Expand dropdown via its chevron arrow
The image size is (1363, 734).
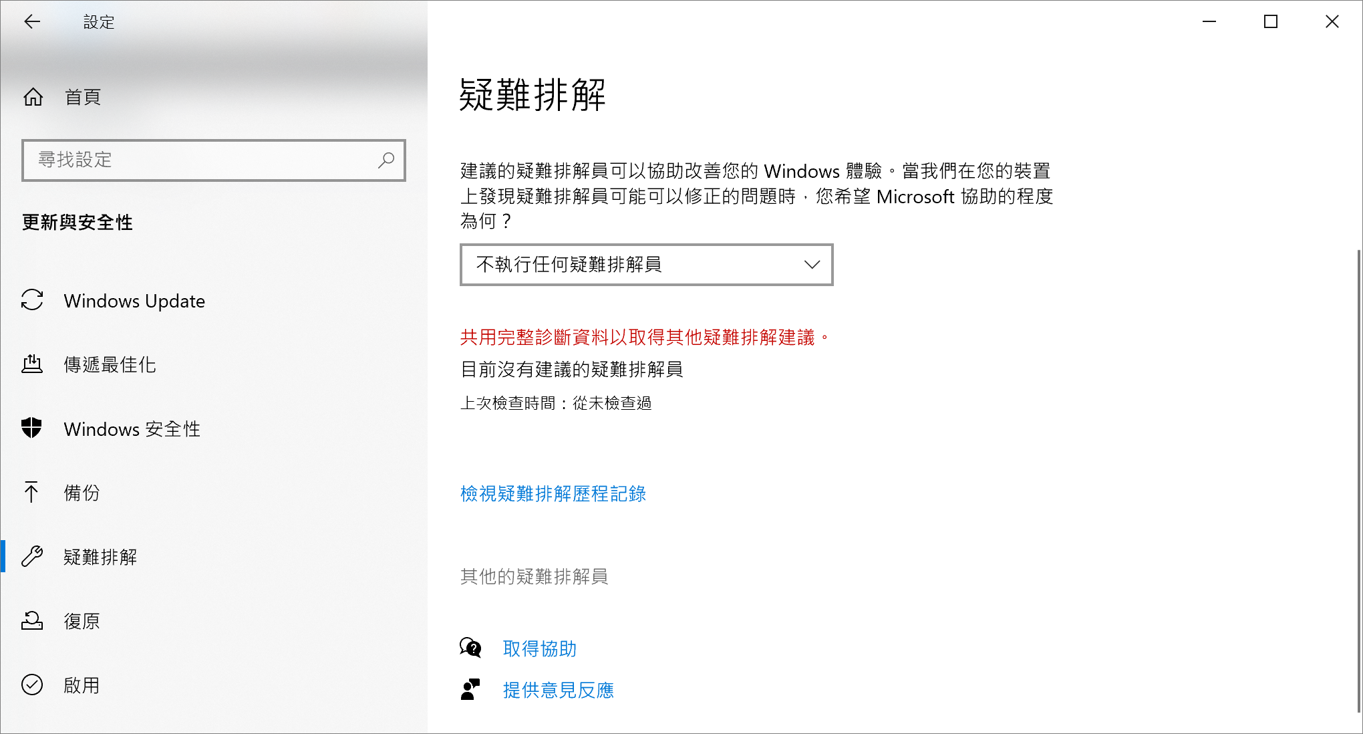pyautogui.click(x=812, y=265)
